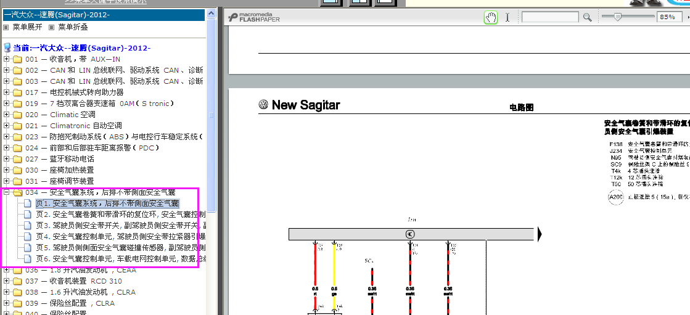The image size is (690, 315).
Task: Click the left tree panel scrollbar thumb
Action: (212, 115)
